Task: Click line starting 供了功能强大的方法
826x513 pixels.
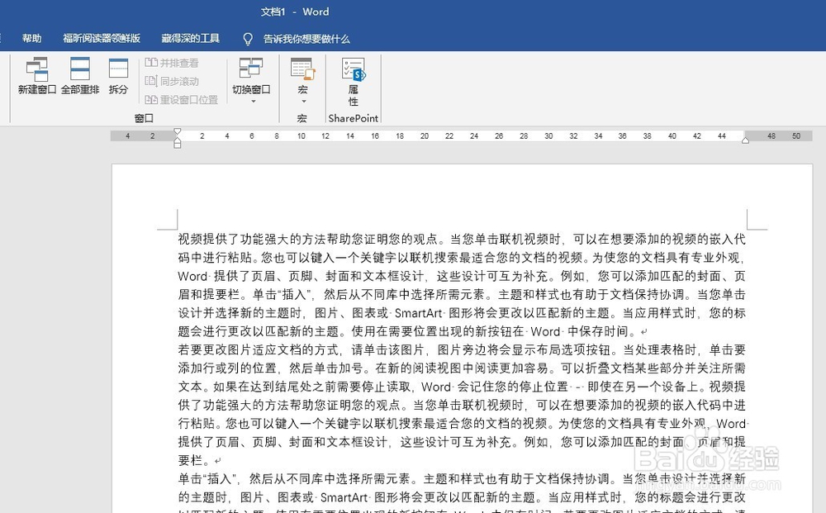Action: click(462, 405)
